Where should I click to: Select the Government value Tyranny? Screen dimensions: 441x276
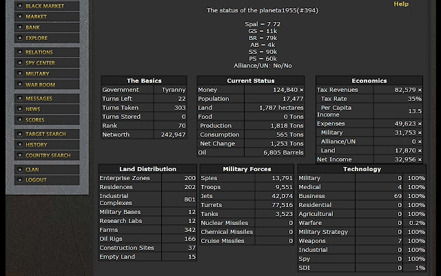tap(174, 90)
